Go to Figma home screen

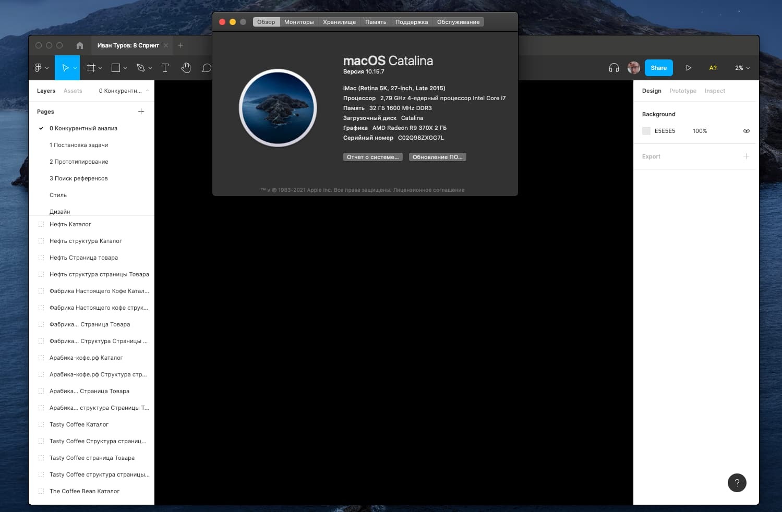point(79,45)
